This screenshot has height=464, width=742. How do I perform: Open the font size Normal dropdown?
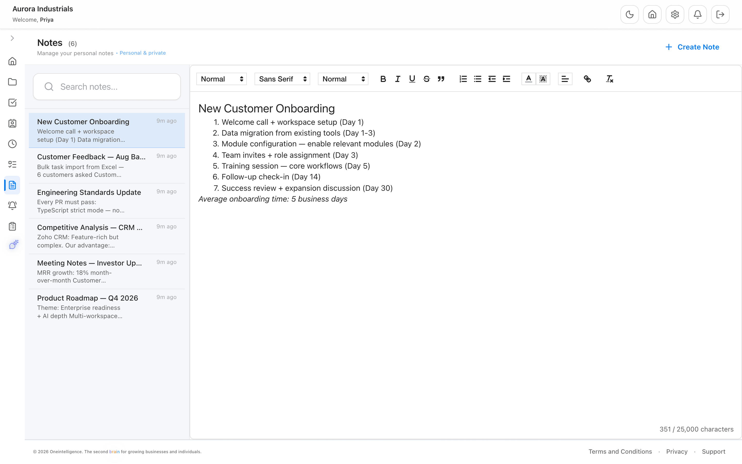tap(343, 79)
